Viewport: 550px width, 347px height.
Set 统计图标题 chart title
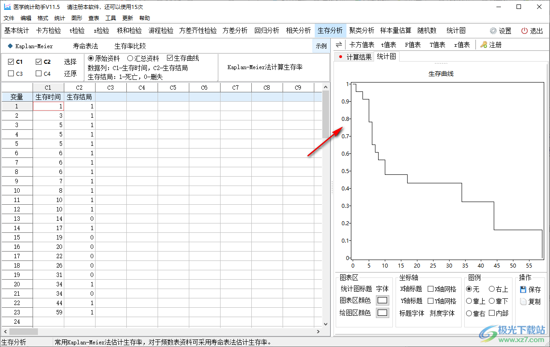click(356, 289)
